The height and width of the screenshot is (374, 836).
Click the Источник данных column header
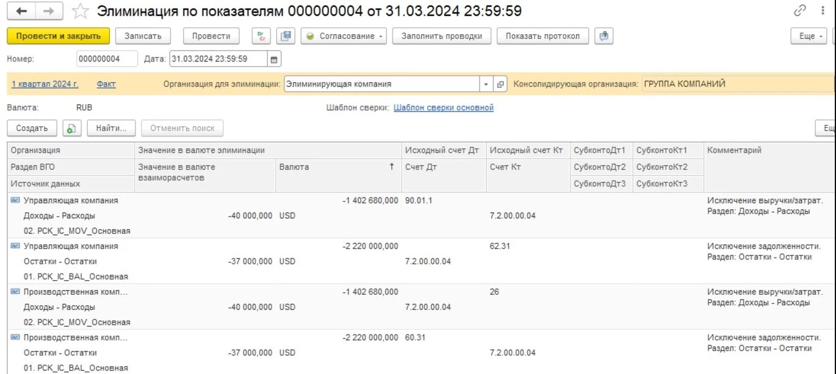[71, 183]
